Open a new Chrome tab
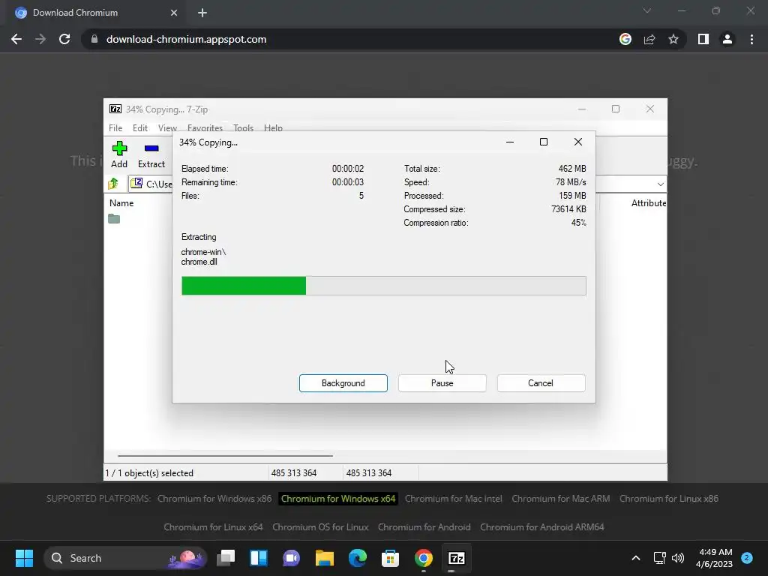This screenshot has width=768, height=576. (x=202, y=13)
